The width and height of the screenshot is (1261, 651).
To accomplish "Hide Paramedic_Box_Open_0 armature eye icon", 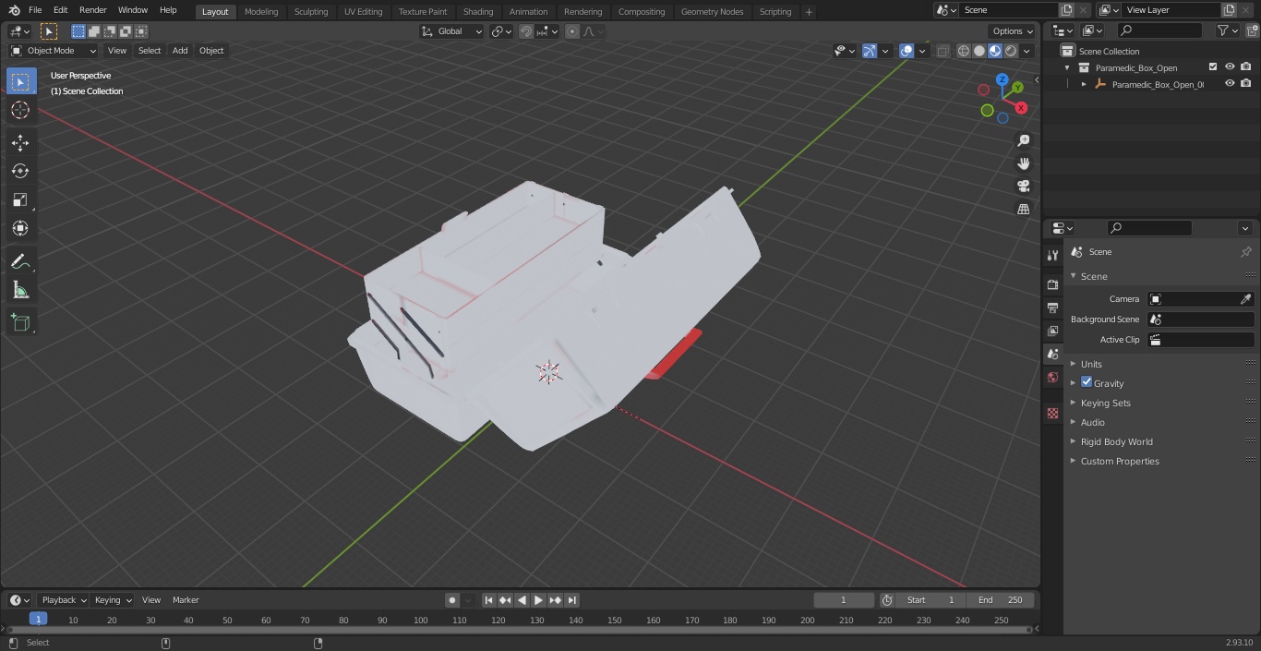I will (1230, 84).
